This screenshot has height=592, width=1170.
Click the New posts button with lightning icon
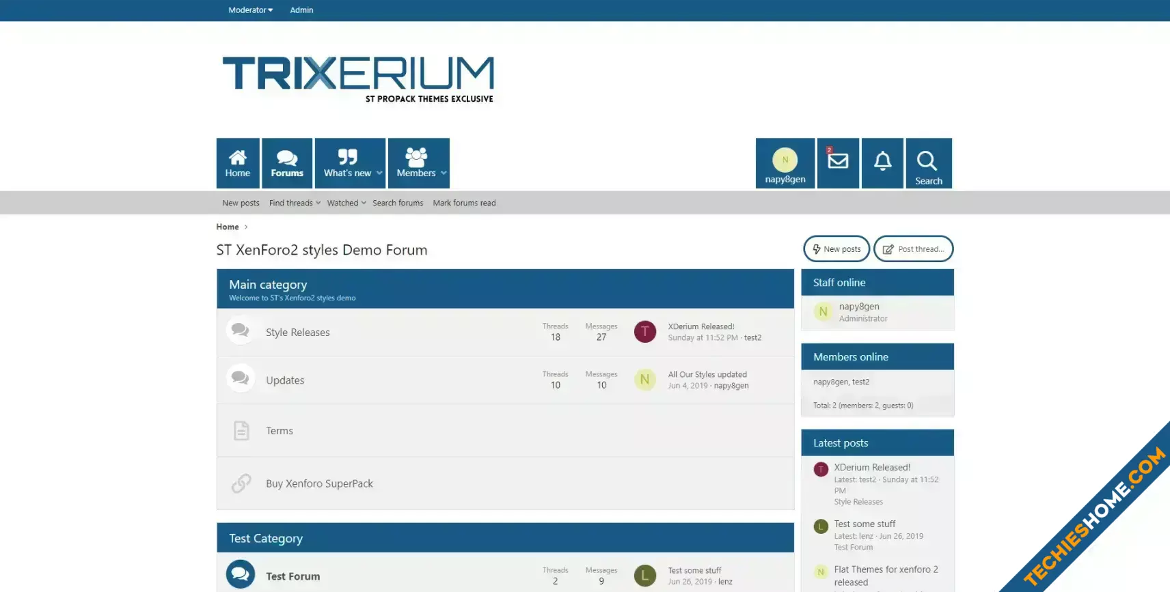click(x=836, y=249)
